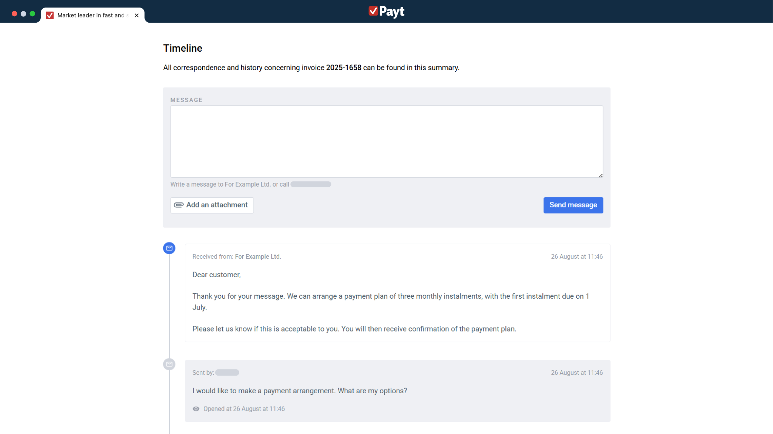
Task: Click the Payt logo in header
Action: coord(386,11)
